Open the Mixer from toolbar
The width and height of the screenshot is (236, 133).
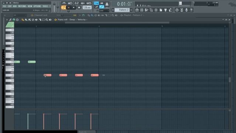(x=156, y=10)
